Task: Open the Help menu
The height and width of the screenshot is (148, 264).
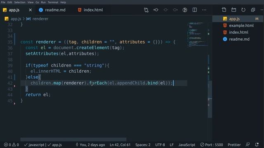Action: point(63,2)
